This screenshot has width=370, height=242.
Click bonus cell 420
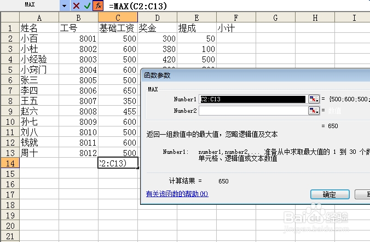(158, 59)
